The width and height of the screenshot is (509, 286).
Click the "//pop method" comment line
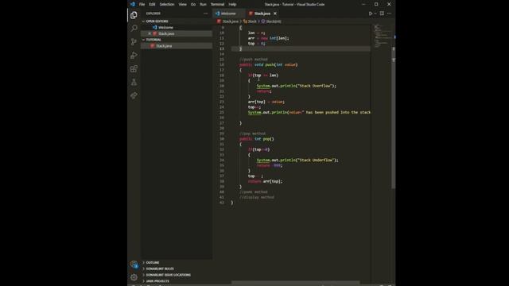(252, 133)
